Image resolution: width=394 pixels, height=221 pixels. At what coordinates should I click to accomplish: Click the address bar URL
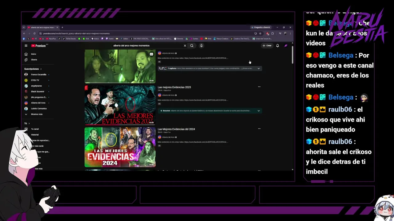[x=76, y=33]
